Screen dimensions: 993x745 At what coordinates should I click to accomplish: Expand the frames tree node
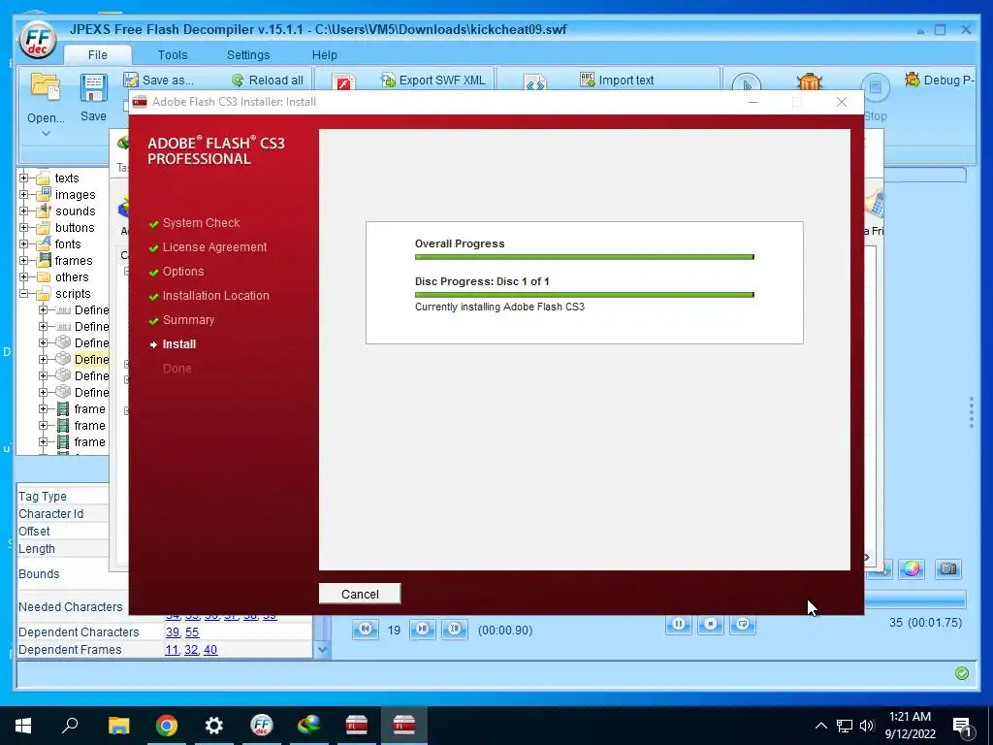24,260
